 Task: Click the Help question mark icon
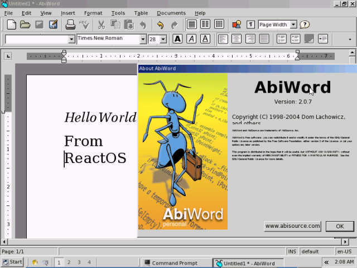point(305,25)
